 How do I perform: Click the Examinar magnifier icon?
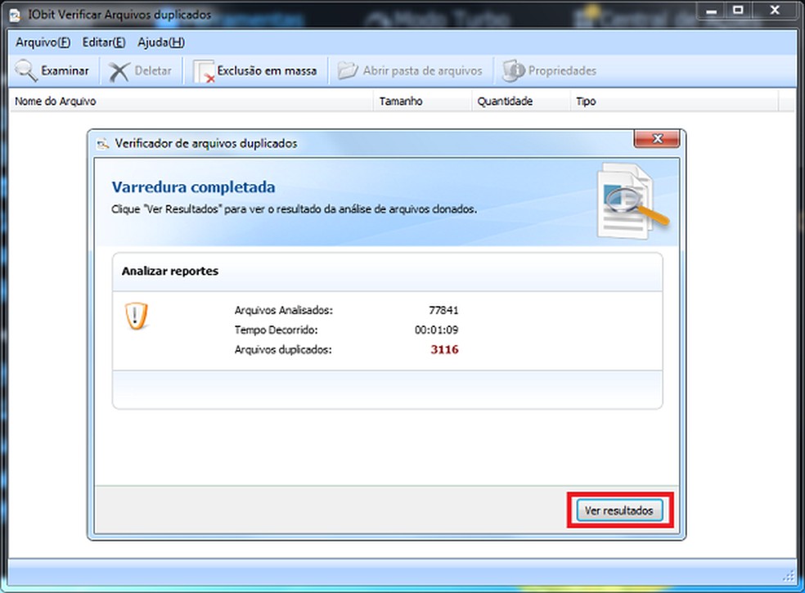click(x=25, y=71)
